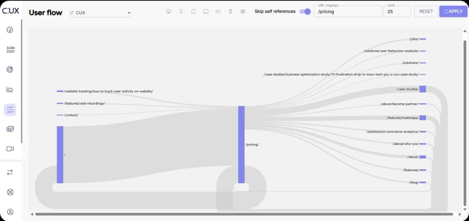Filter by smartwatch device icon
The image size is (469, 221).
[231, 11]
